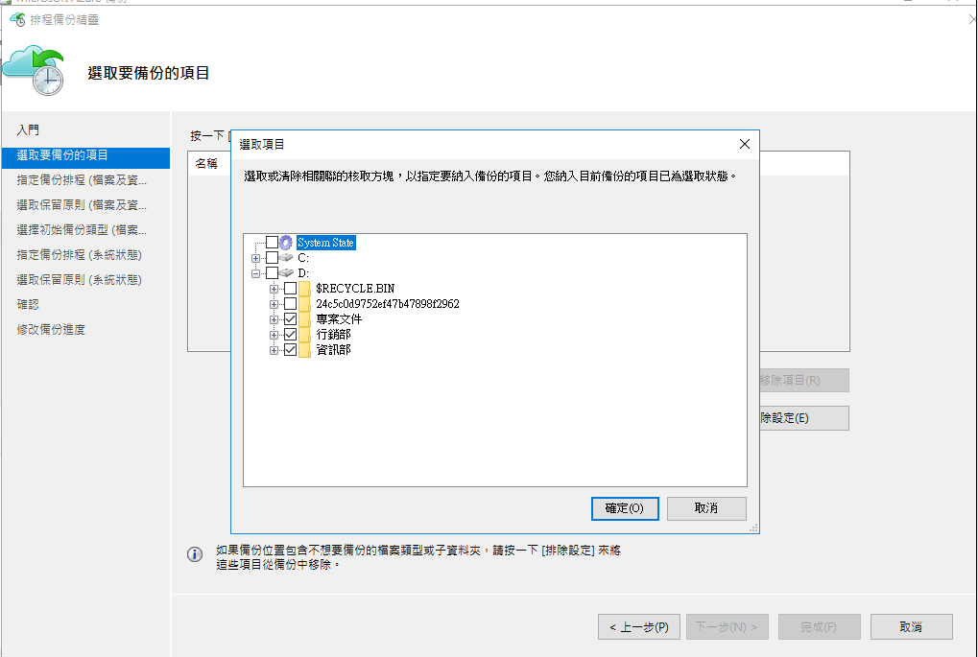Click 取消 in the 選取項目 dialog
Image resolution: width=978 pixels, height=657 pixels.
click(x=706, y=508)
